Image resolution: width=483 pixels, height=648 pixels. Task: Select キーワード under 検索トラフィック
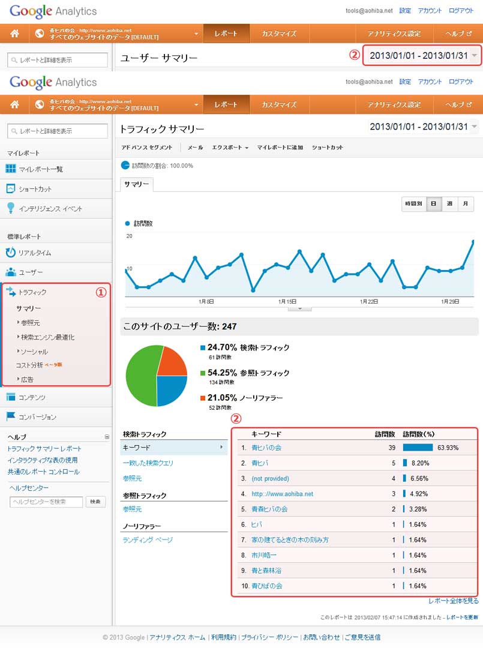pyautogui.click(x=174, y=447)
